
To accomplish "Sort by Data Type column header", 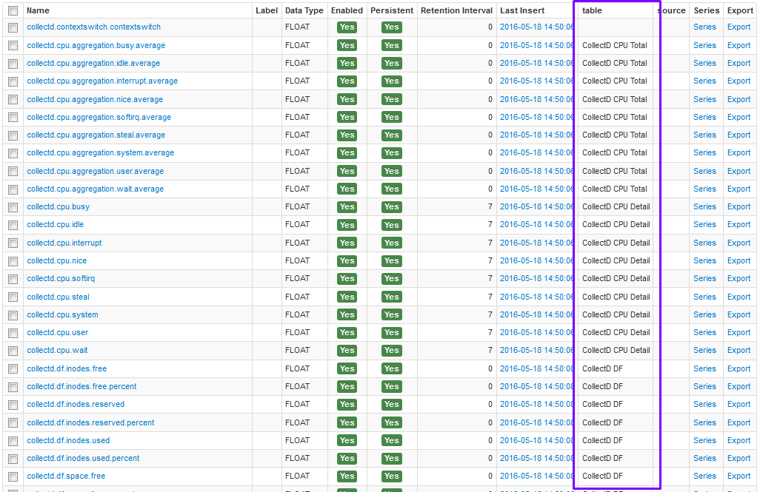I will click(304, 11).
